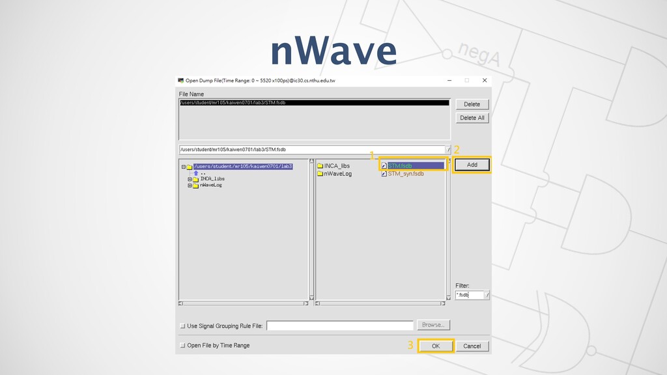Click the STM.fsdb file icon

[384, 166]
